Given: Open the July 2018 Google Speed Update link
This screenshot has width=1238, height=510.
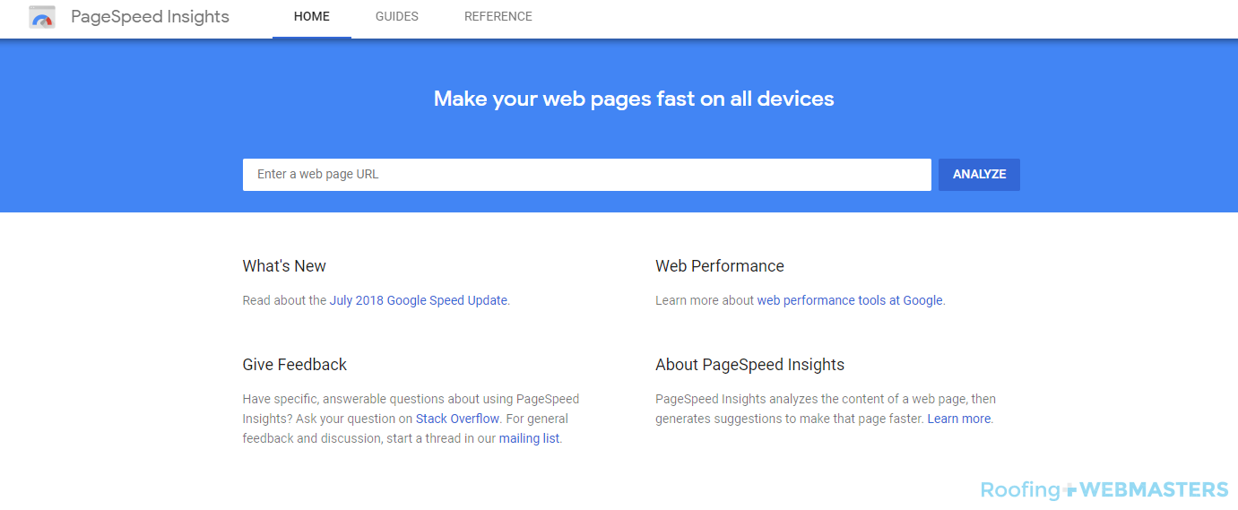Looking at the screenshot, I should tap(418, 301).
